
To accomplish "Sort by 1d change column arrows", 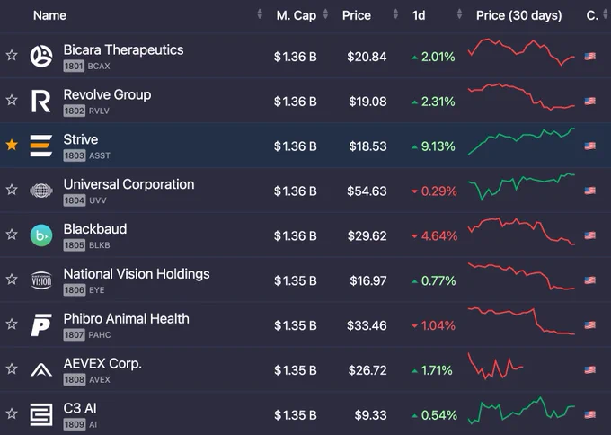I will tap(459, 14).
